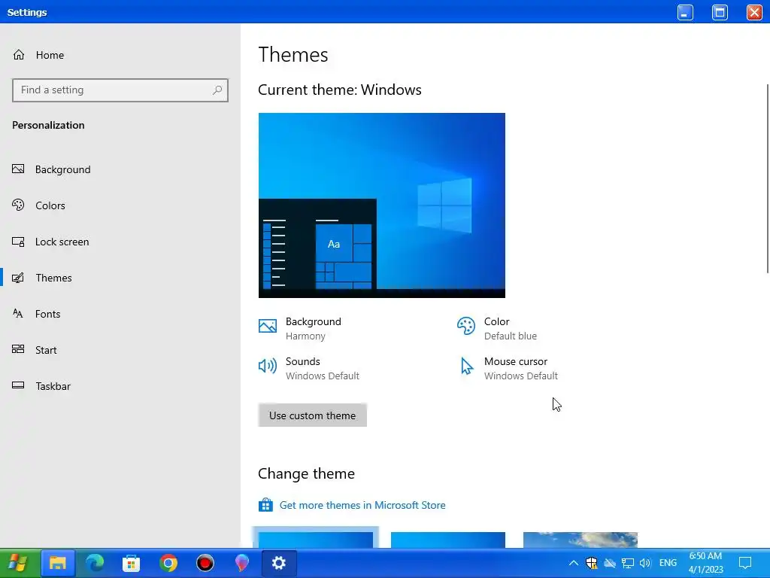Viewport: 770px width, 578px height.
Task: Click the theme Color palette icon
Action: 466,326
